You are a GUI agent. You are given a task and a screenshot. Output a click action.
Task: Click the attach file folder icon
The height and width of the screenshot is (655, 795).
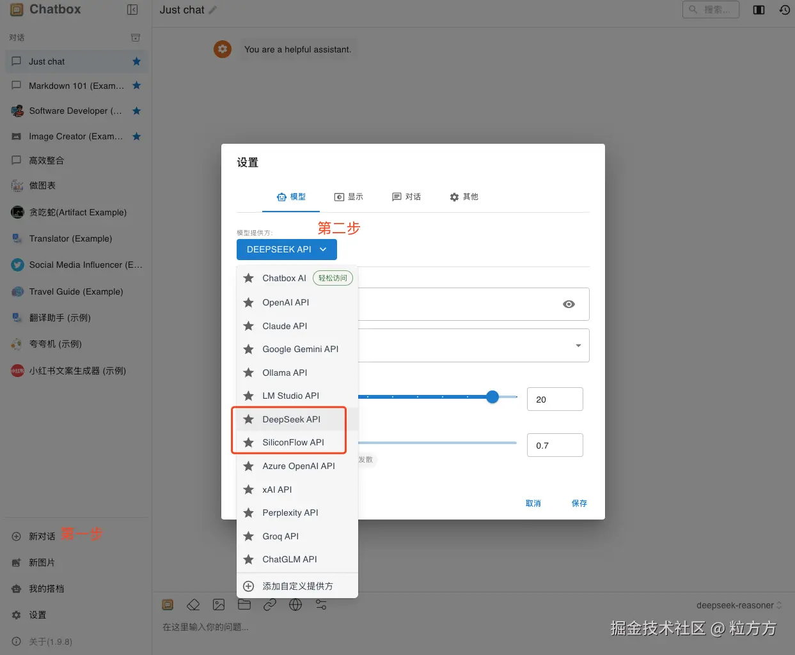point(244,605)
